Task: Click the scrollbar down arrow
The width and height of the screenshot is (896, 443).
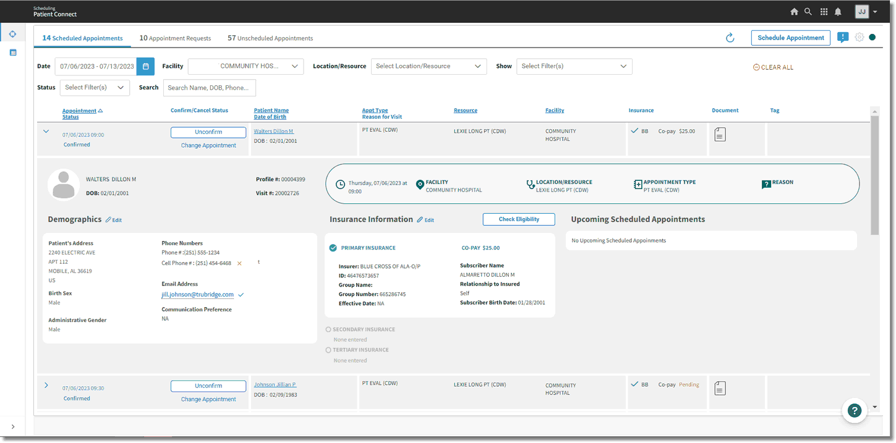Action: pyautogui.click(x=874, y=407)
